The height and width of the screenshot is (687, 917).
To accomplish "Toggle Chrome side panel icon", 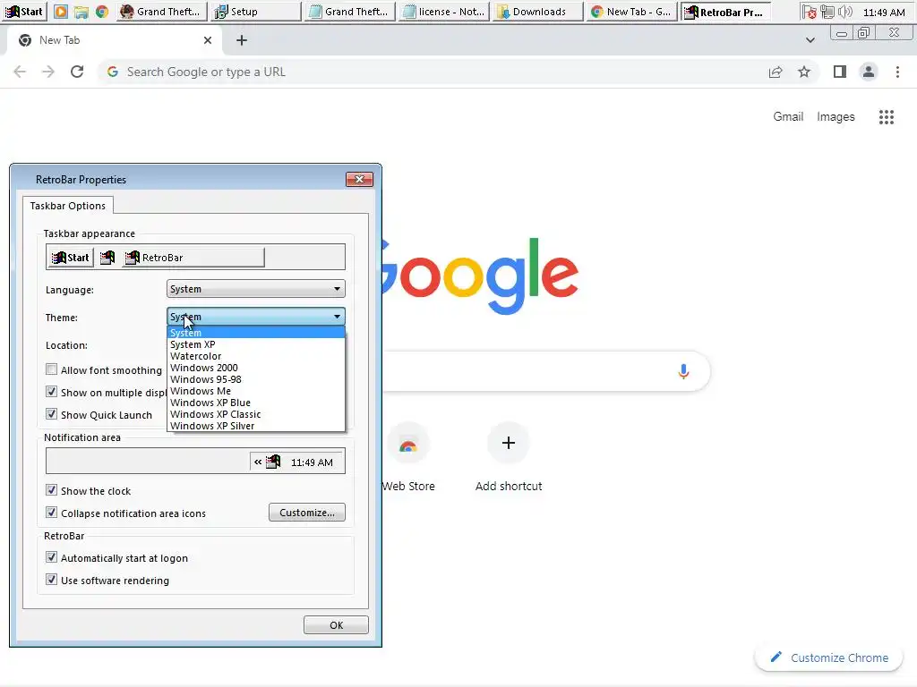I will pyautogui.click(x=840, y=72).
